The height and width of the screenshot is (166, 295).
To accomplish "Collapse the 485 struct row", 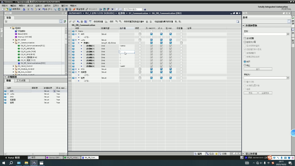I will (x=79, y=34).
